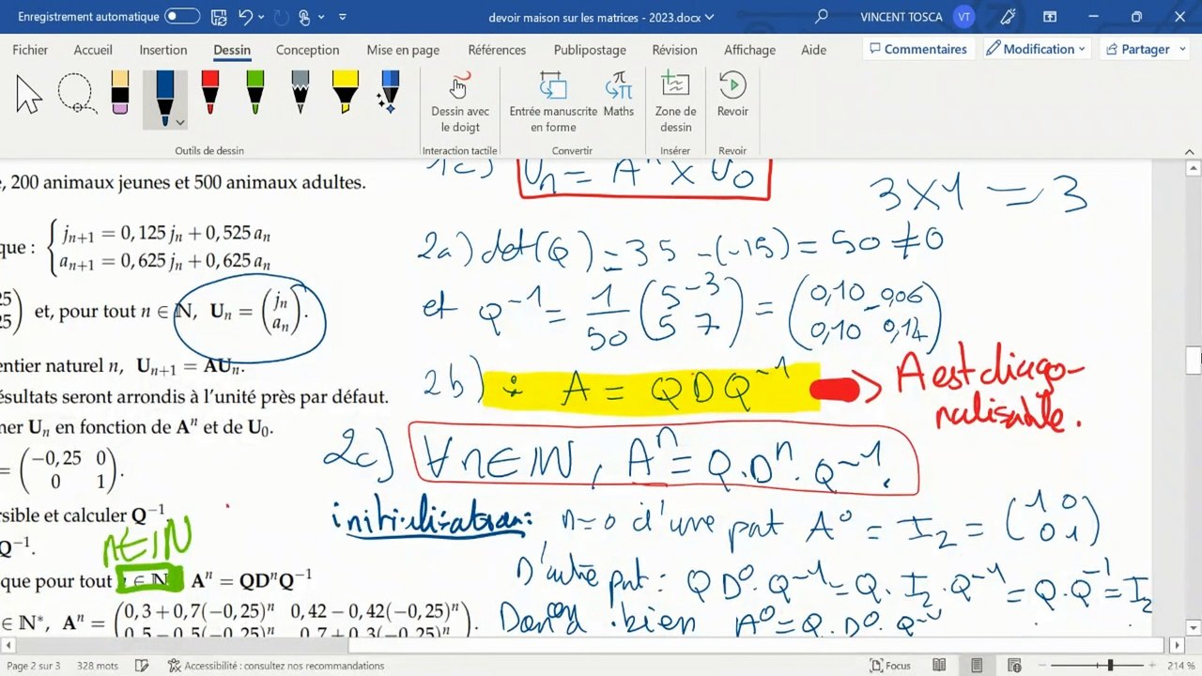Click the zoom slider handle
Screen dimensions: 1202x676
pos(1109,666)
